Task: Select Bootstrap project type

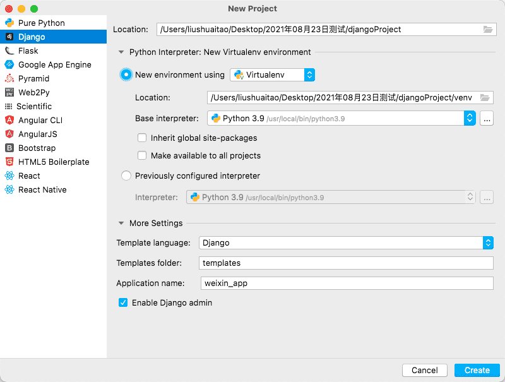Action: point(53,148)
